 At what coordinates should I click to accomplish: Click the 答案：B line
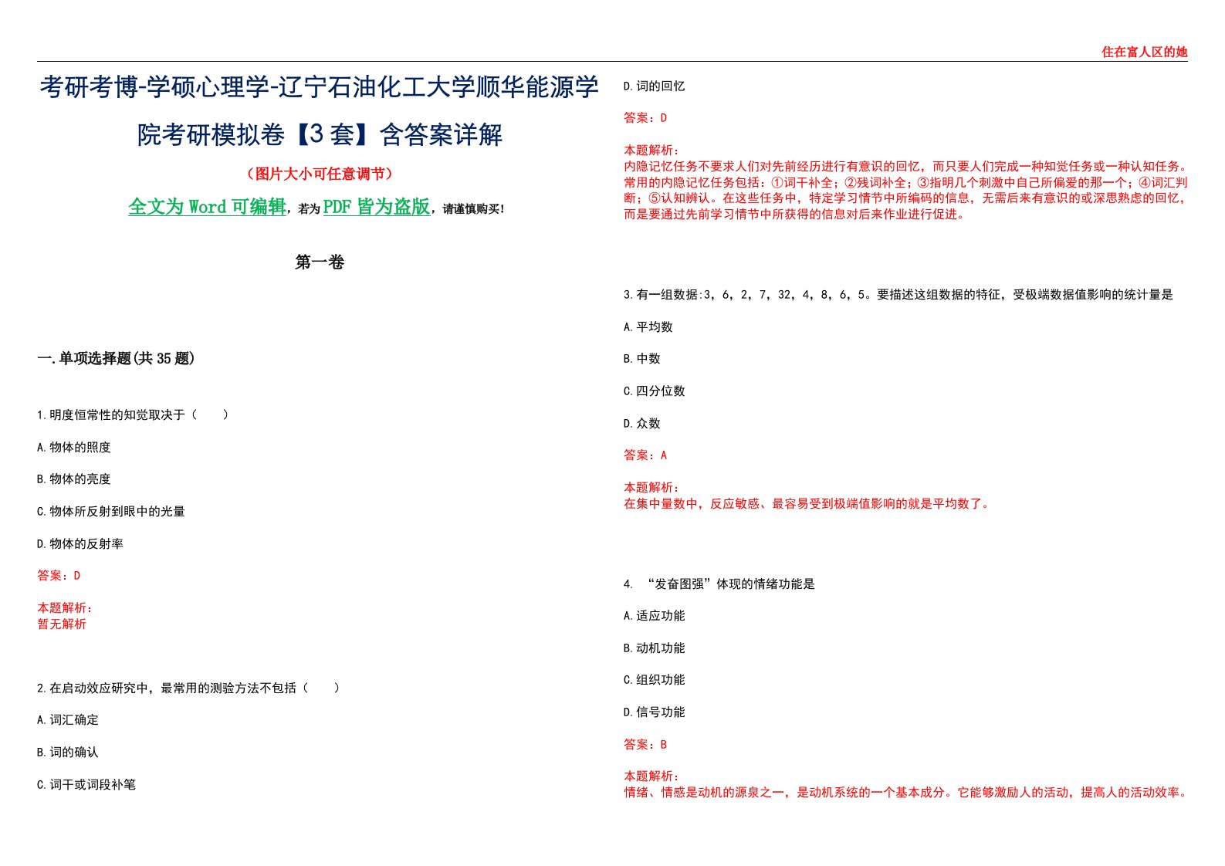(645, 745)
